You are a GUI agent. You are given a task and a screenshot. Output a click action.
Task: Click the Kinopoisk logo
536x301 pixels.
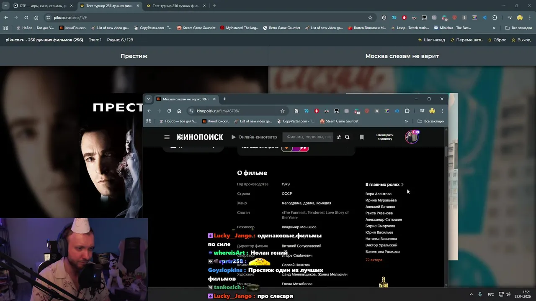pyautogui.click(x=200, y=137)
